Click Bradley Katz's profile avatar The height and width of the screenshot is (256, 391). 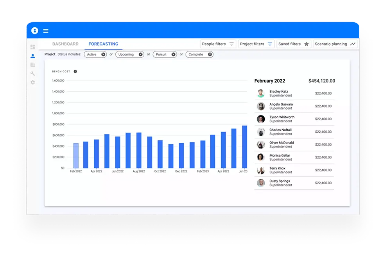tap(261, 94)
